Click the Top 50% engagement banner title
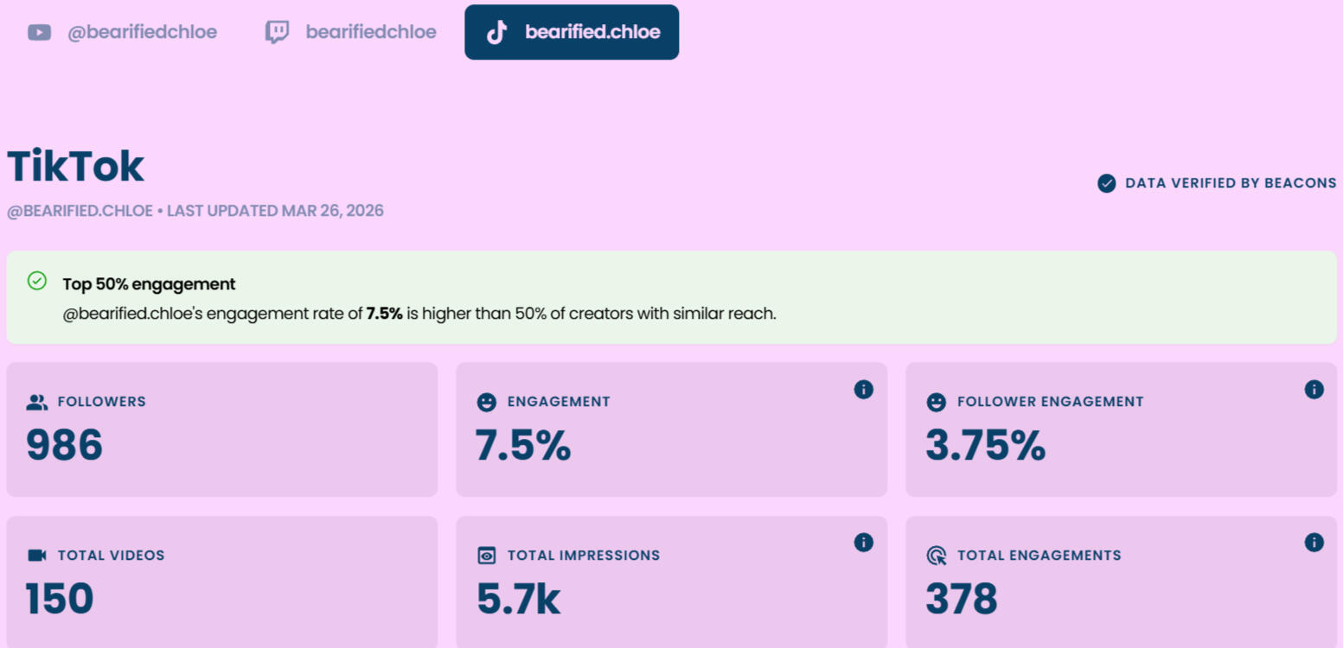The height and width of the screenshot is (648, 1343). [x=149, y=284]
